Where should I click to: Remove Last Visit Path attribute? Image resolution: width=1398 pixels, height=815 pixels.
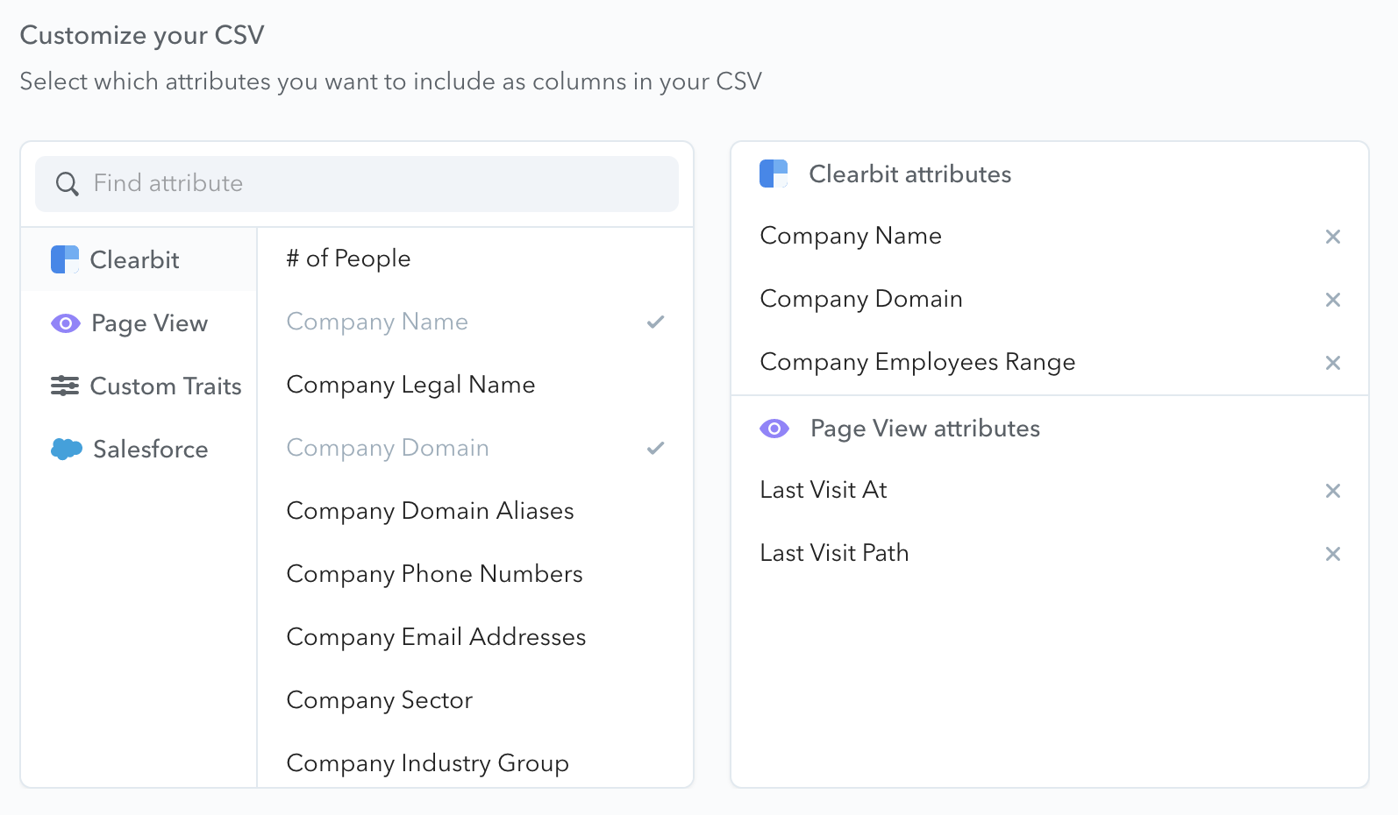coord(1333,554)
